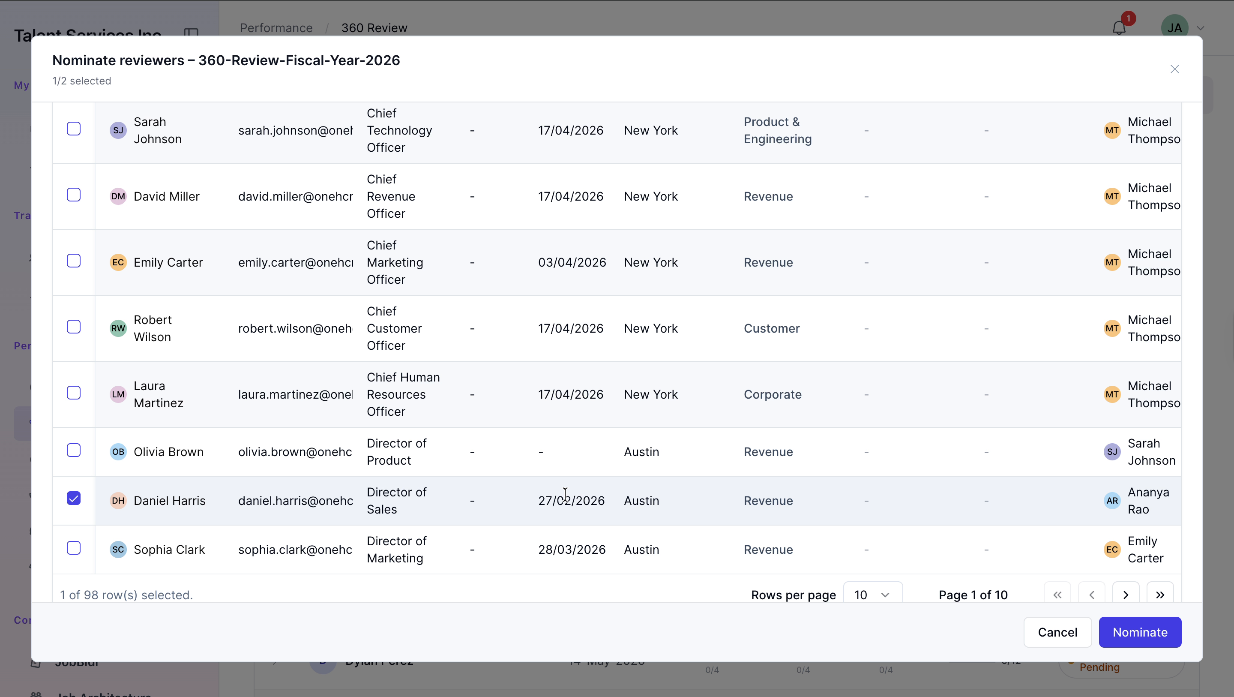Close the Nominate reviewers dialog
This screenshot has height=697, width=1234.
coord(1174,69)
